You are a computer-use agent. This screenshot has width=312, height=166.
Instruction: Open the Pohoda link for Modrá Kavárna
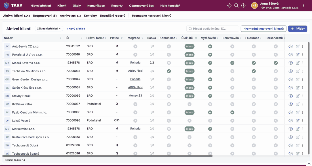[x=135, y=63]
